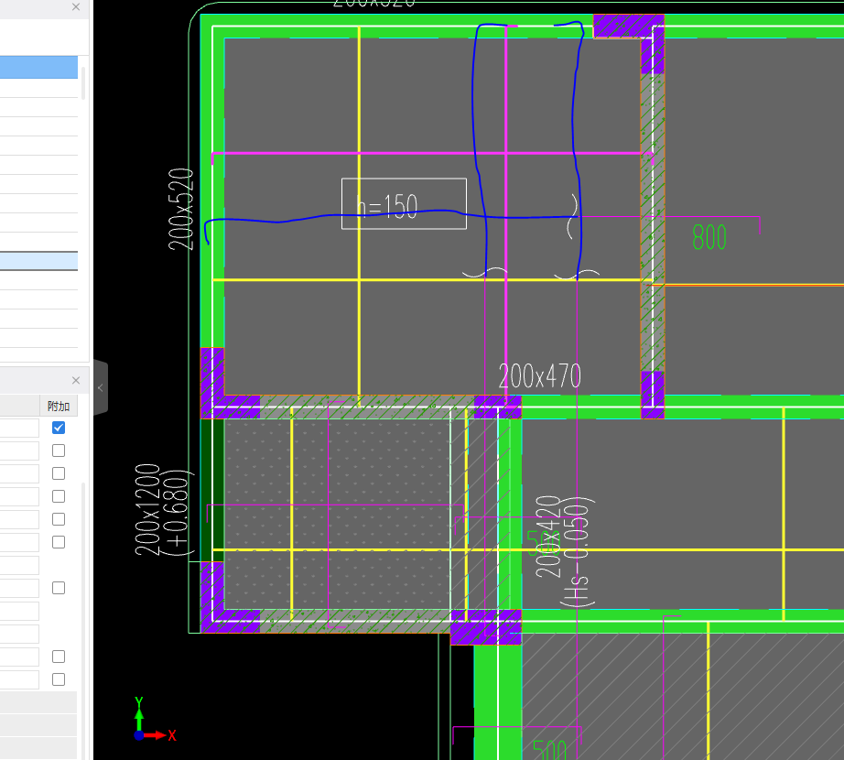Click the upper panel vertical scrollbar
Viewport: 844px width, 760px height.
click(83, 83)
